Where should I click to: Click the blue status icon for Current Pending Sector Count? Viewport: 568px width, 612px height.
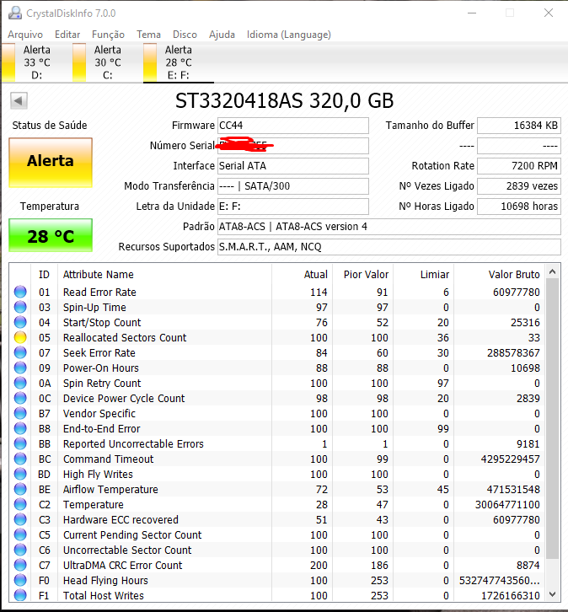(x=20, y=534)
